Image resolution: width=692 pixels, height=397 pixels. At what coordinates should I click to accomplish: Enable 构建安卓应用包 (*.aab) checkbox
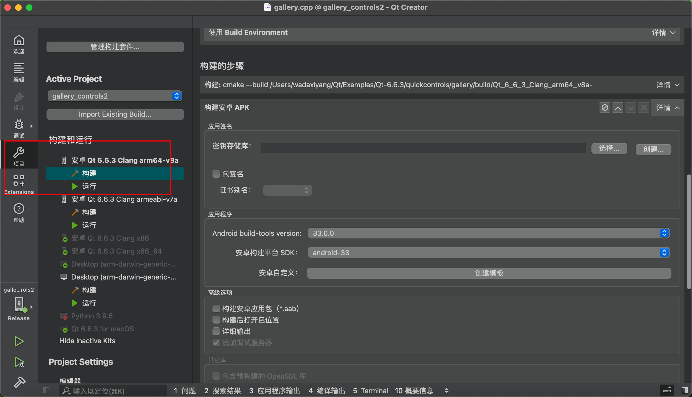(x=216, y=308)
